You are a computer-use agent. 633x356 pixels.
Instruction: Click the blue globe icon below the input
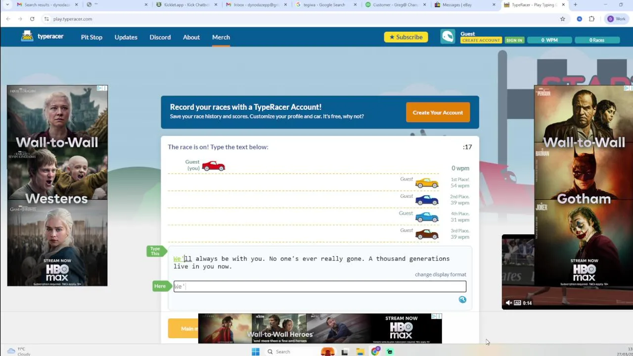(x=462, y=300)
